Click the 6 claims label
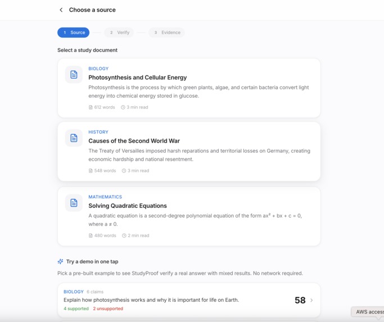This screenshot has height=322, width=384. tap(95, 292)
